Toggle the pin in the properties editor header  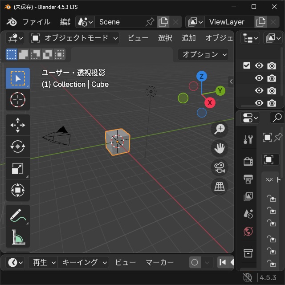point(278,138)
